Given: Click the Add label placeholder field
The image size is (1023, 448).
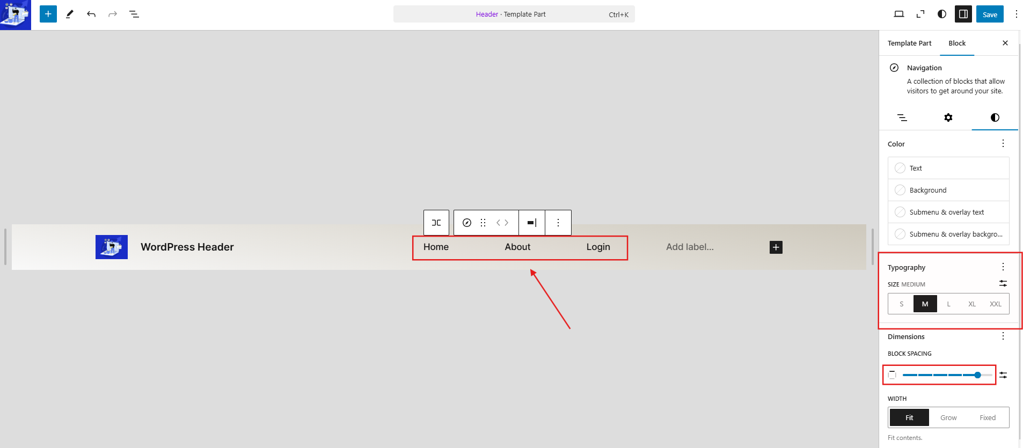Looking at the screenshot, I should tap(690, 247).
